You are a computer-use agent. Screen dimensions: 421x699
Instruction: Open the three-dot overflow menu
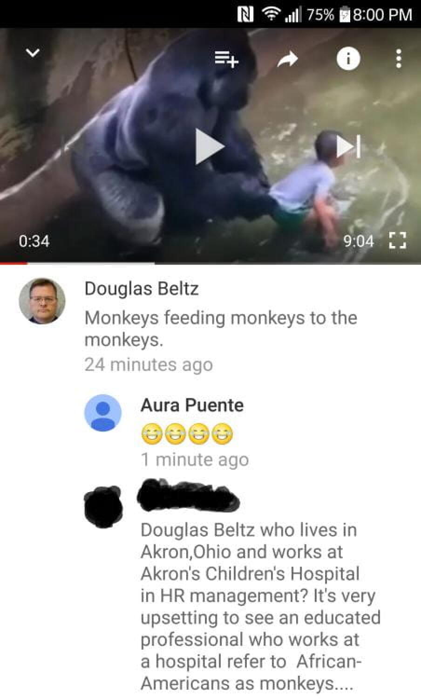coord(398,59)
